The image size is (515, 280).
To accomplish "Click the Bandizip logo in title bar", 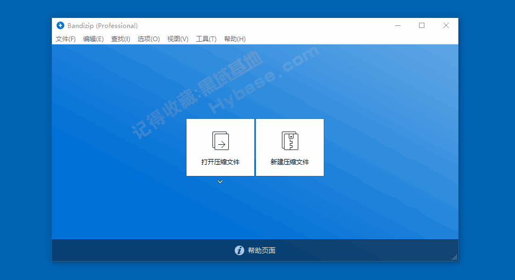I will [60, 25].
